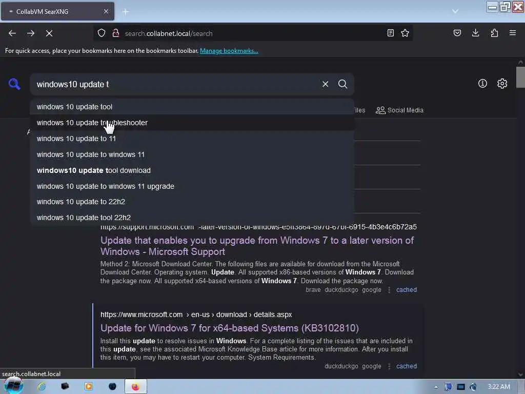Choose suggestion 'windows 10 update to 11'

tap(192, 139)
